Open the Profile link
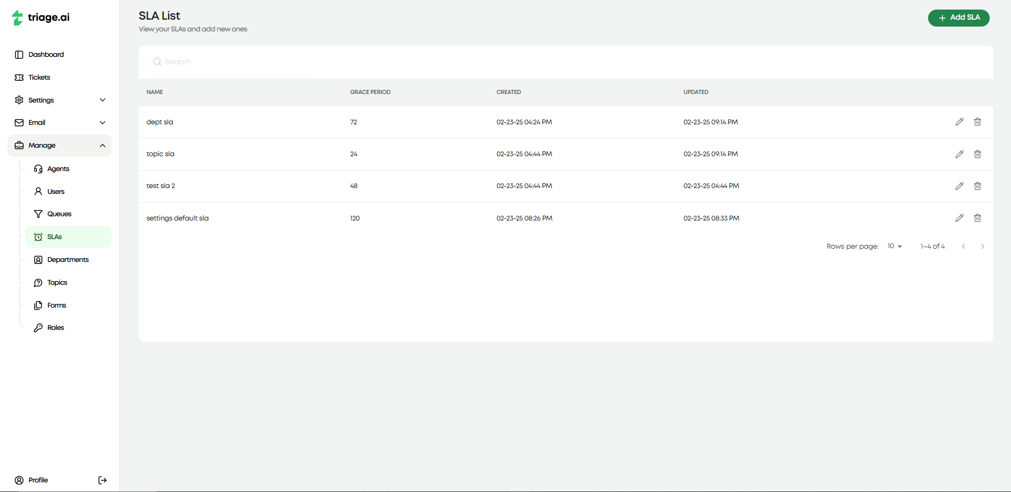Viewport: 1011px width, 492px height. click(x=38, y=480)
